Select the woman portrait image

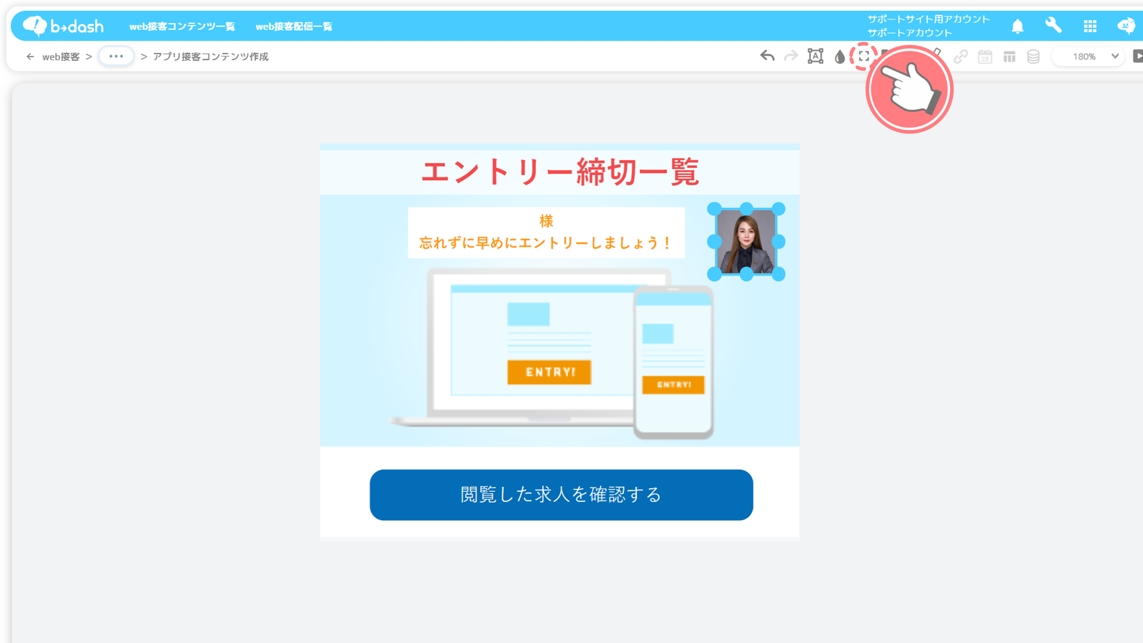pos(746,241)
